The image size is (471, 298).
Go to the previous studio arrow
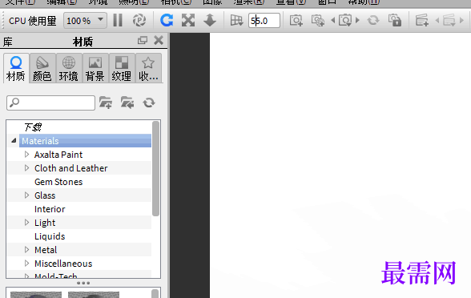(437, 21)
